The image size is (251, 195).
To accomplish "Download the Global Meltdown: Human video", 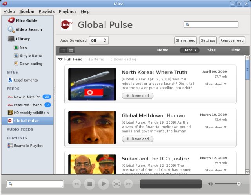I will tap(138, 139).
